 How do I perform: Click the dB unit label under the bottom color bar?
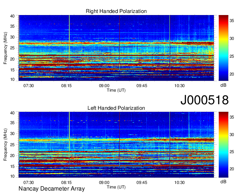point(223,182)
